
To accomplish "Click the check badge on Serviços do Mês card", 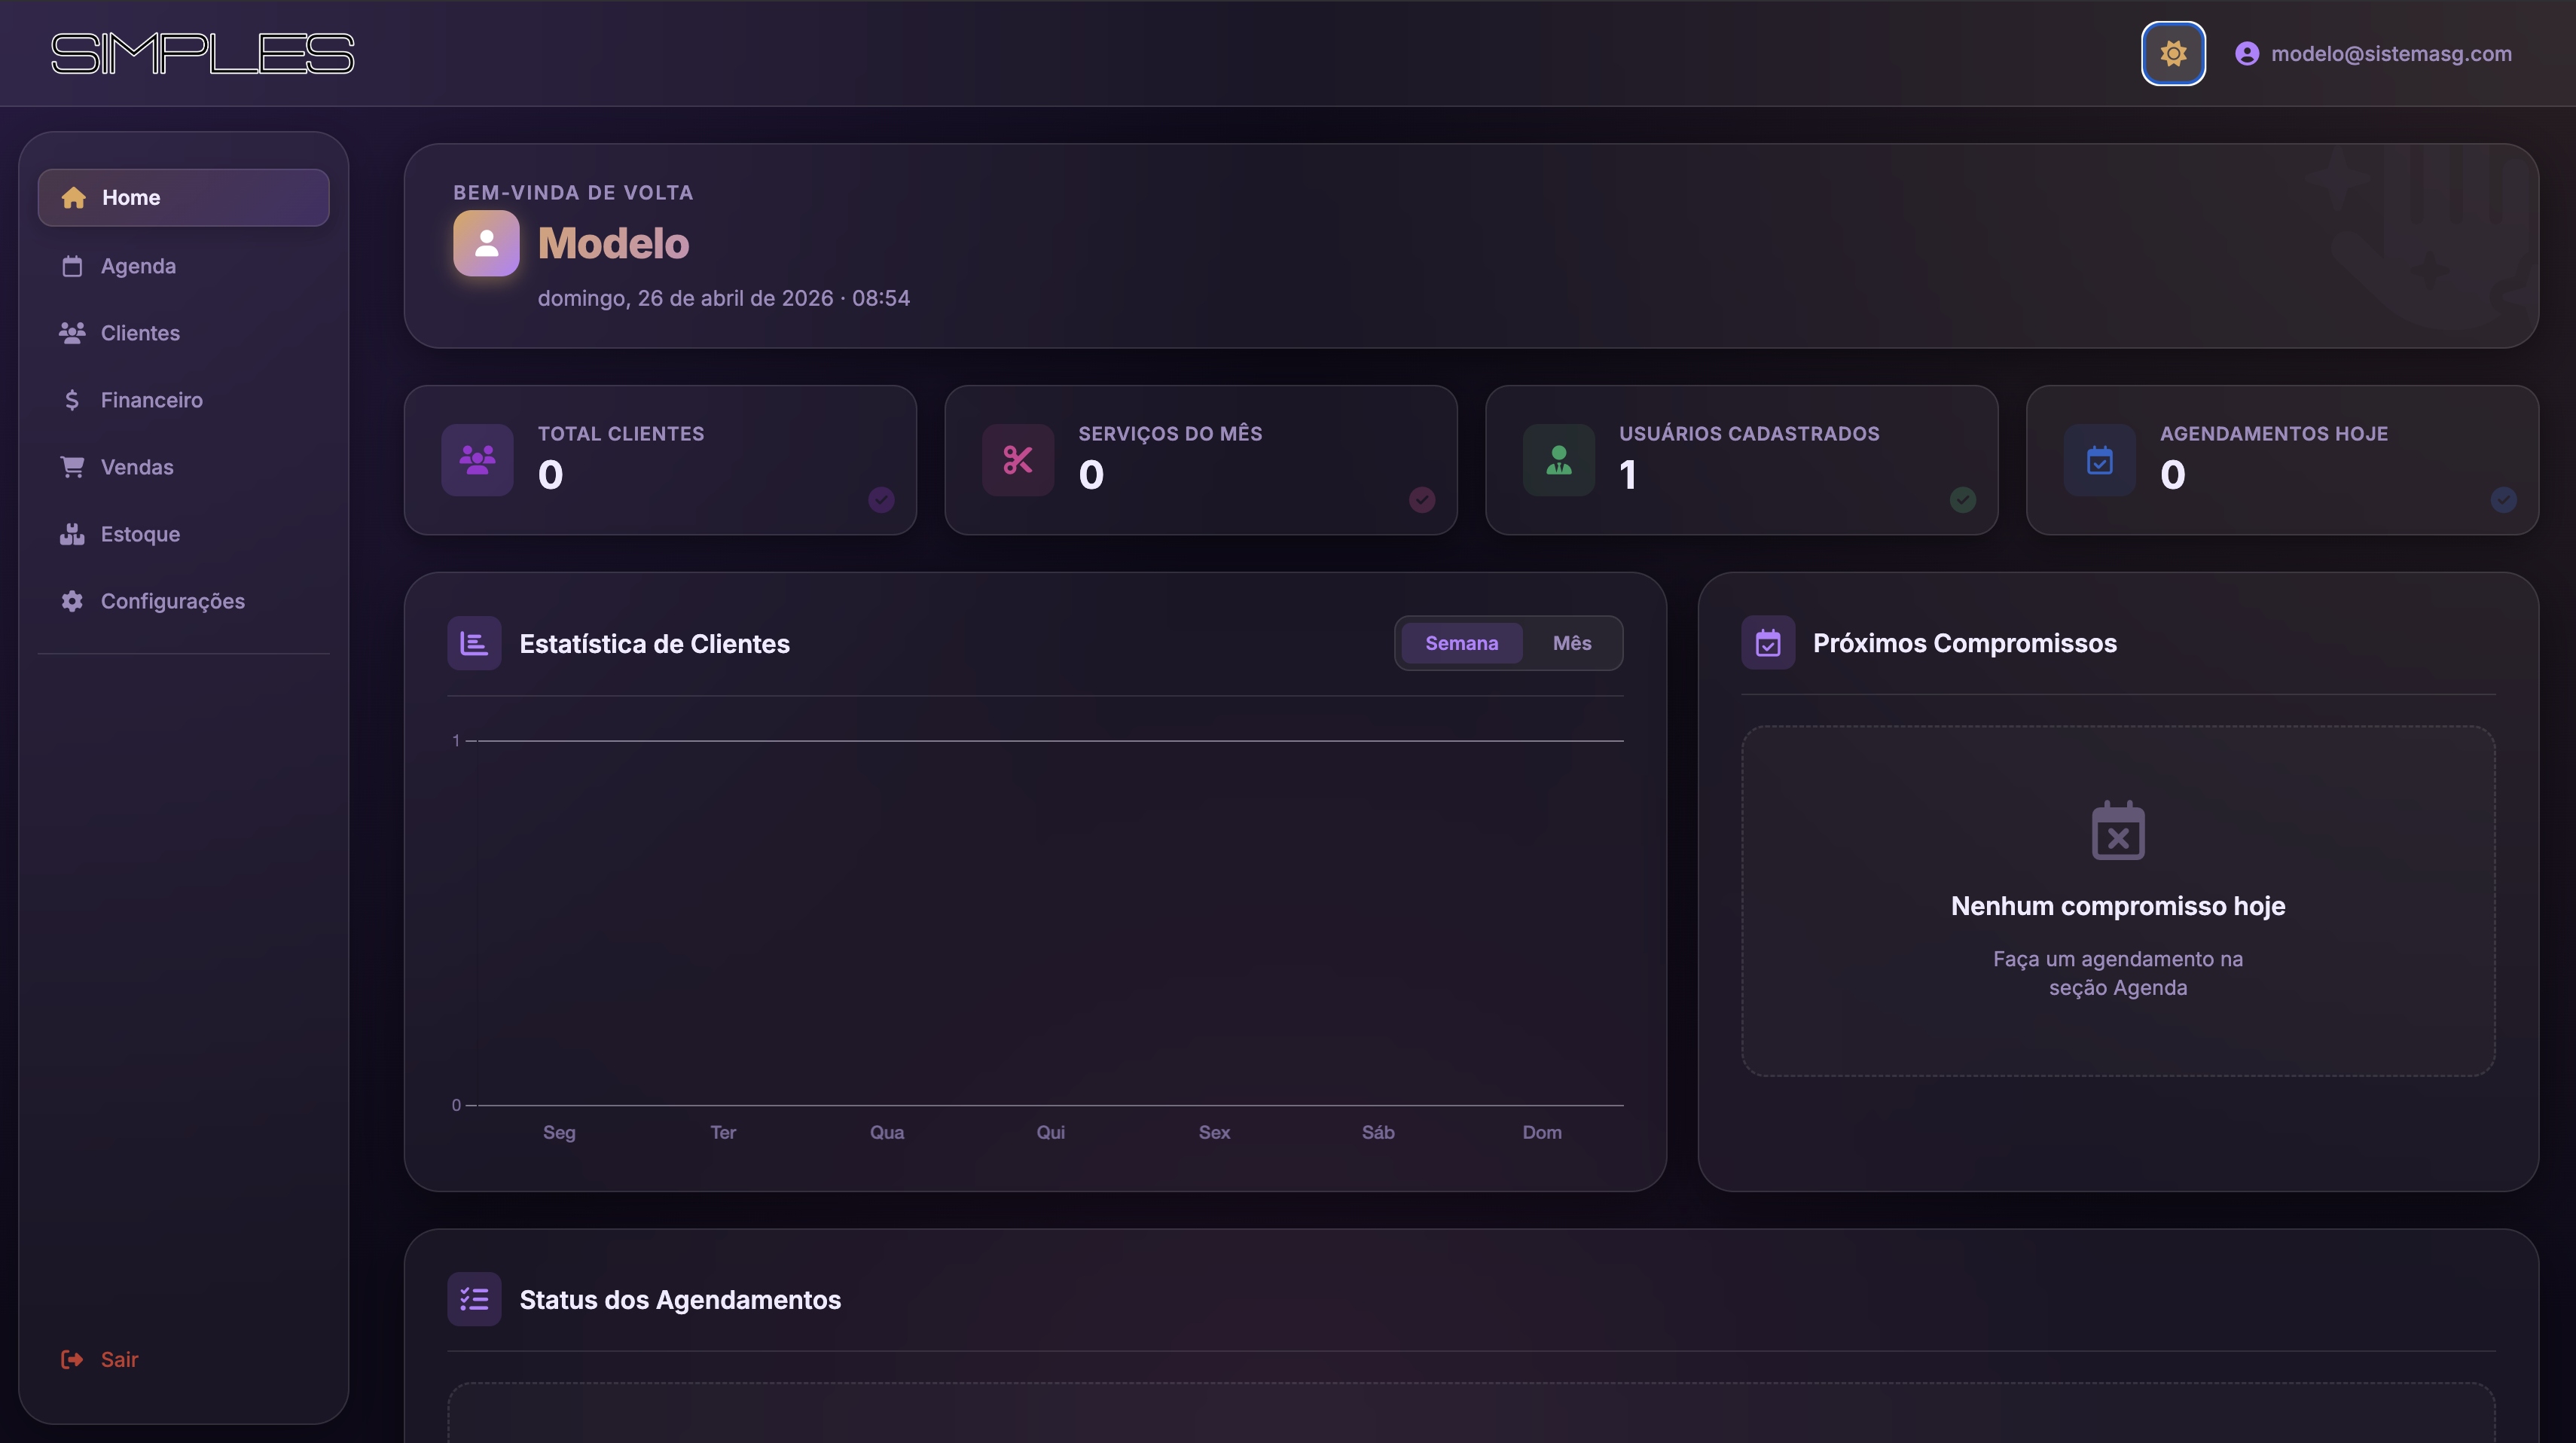I will click(x=1422, y=499).
